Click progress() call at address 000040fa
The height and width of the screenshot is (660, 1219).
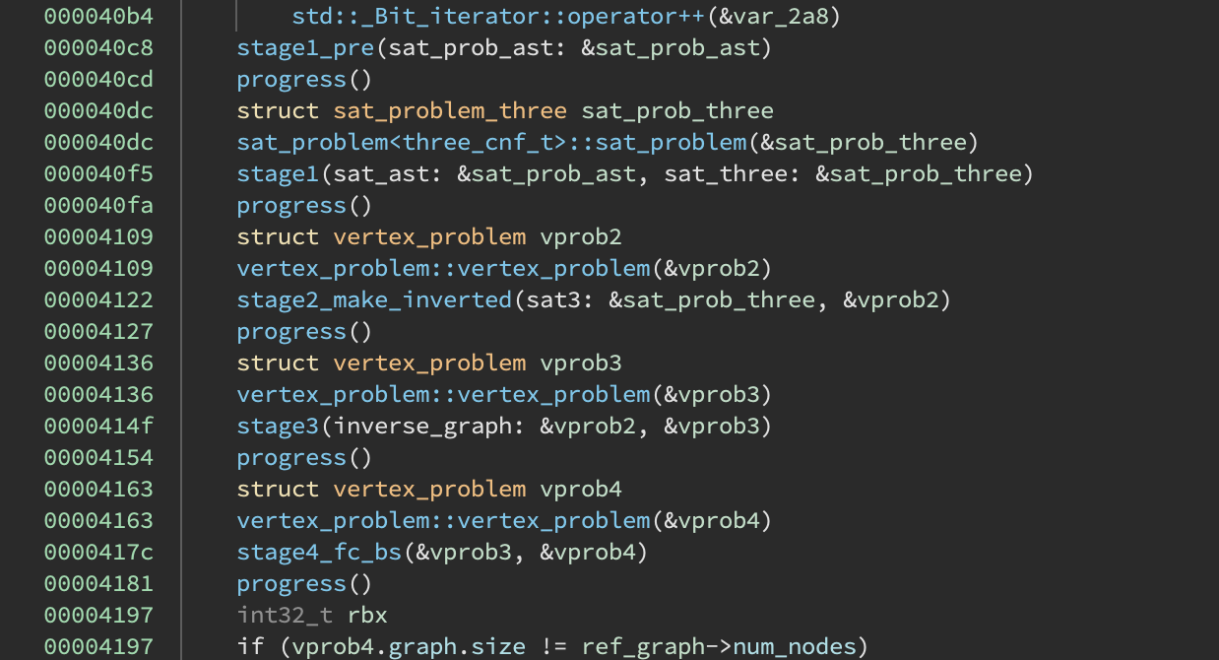291,205
